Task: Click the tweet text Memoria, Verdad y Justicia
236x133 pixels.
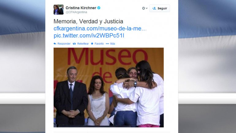Action: click(x=88, y=22)
